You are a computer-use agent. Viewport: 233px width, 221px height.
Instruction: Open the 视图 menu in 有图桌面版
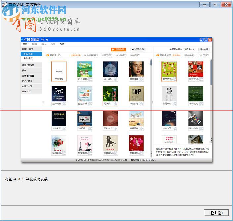click(53, 44)
